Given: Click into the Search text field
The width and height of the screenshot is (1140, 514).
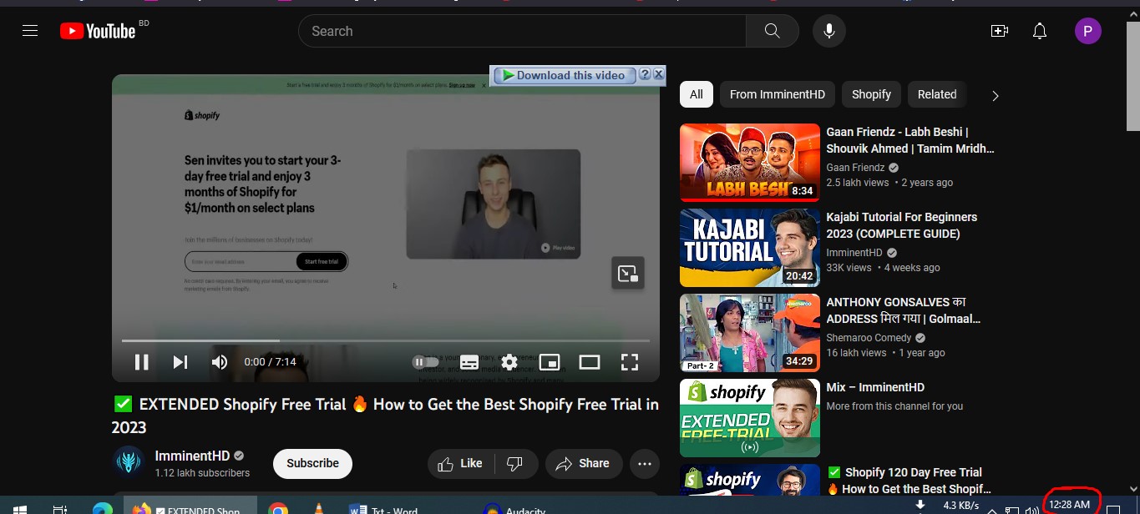Looking at the screenshot, I should [x=522, y=31].
